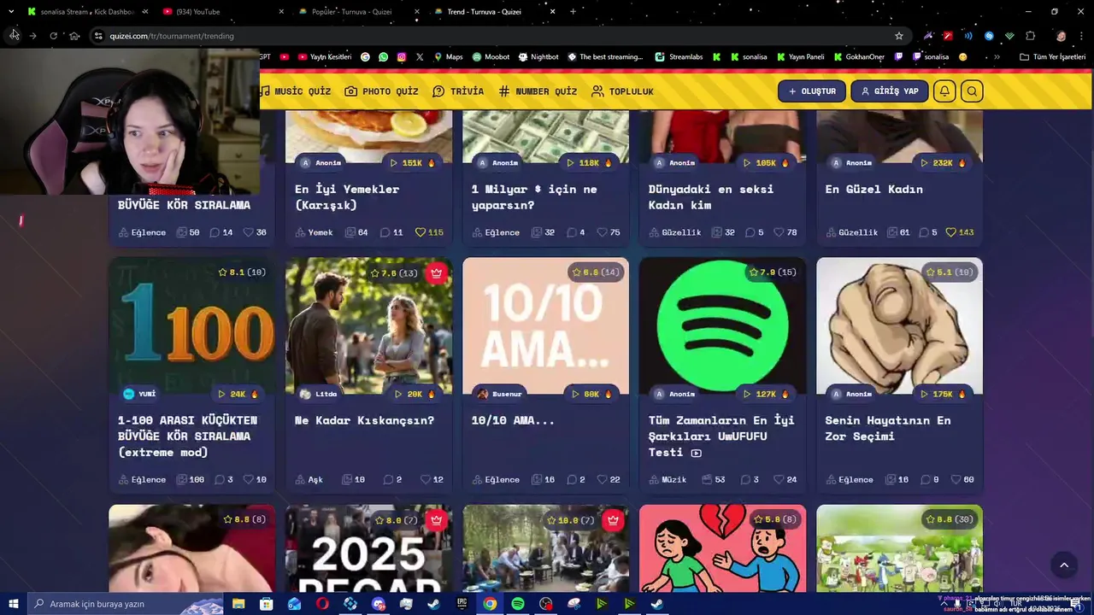1094x615 pixels.
Task: Open comments on Ne Kadar Kıskançsın?
Action: [x=393, y=480]
